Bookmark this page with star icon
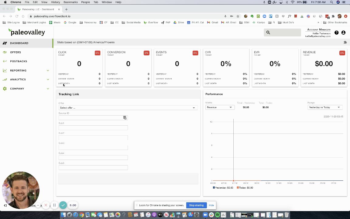Image resolution: width=350 pixels, height=219 pixels. (238, 16)
